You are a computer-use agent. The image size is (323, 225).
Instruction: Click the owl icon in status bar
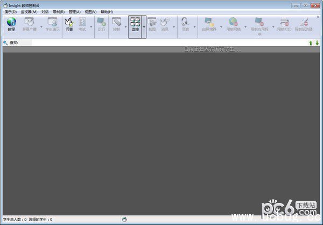124,220
